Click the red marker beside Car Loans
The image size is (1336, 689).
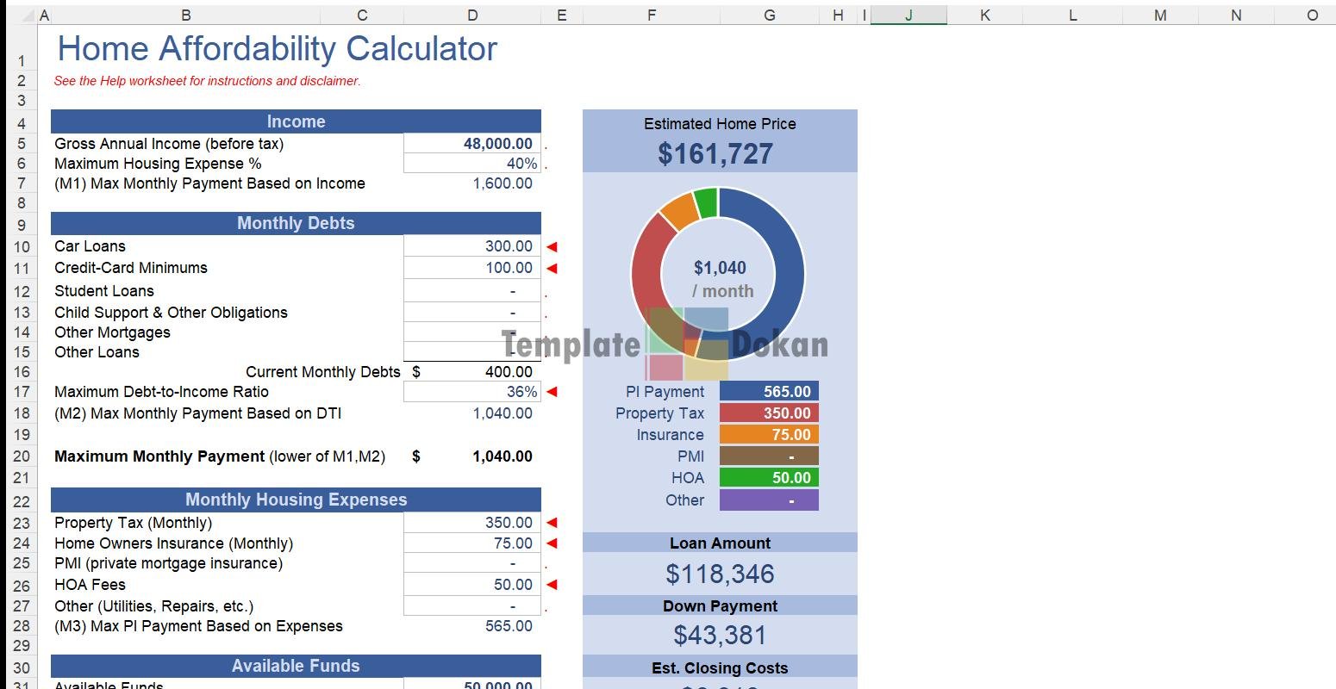(553, 246)
